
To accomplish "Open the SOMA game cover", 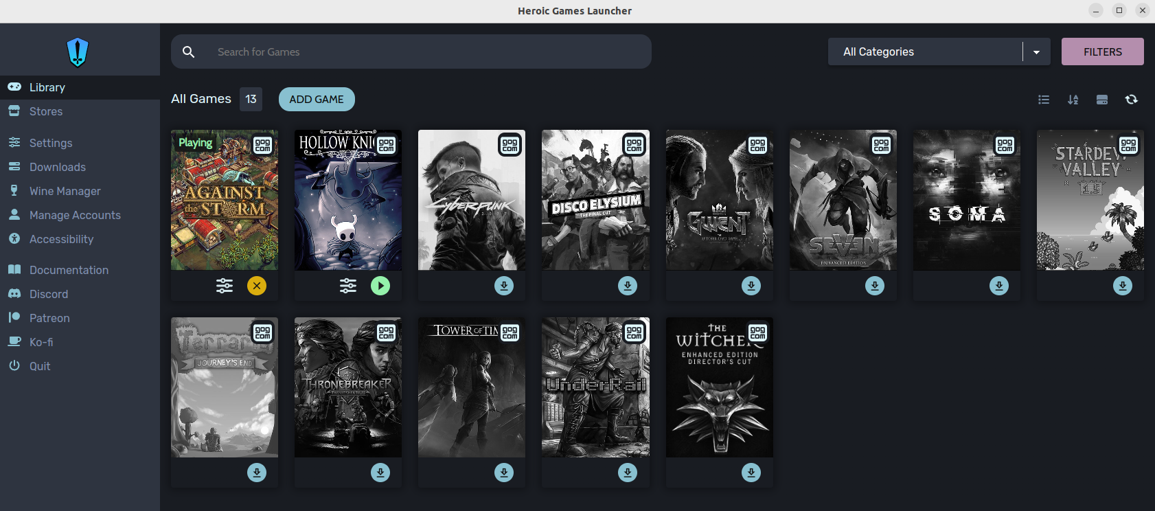I will [967, 200].
